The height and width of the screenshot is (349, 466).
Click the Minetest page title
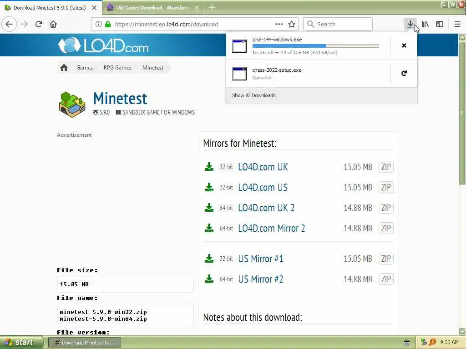pyautogui.click(x=120, y=99)
